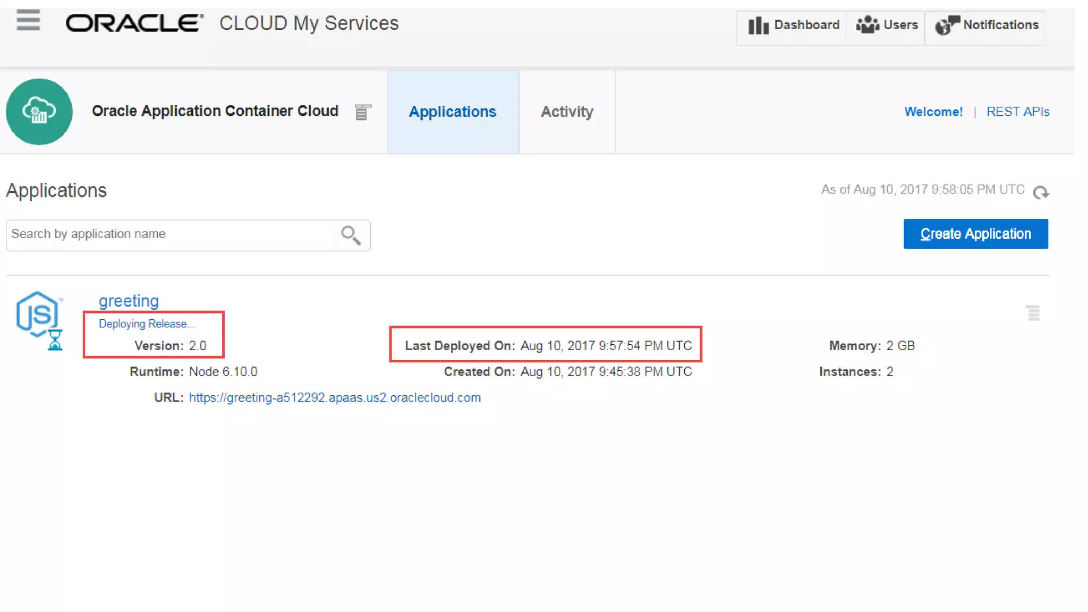
Task: Open the greeting app URL link
Action: click(x=335, y=397)
